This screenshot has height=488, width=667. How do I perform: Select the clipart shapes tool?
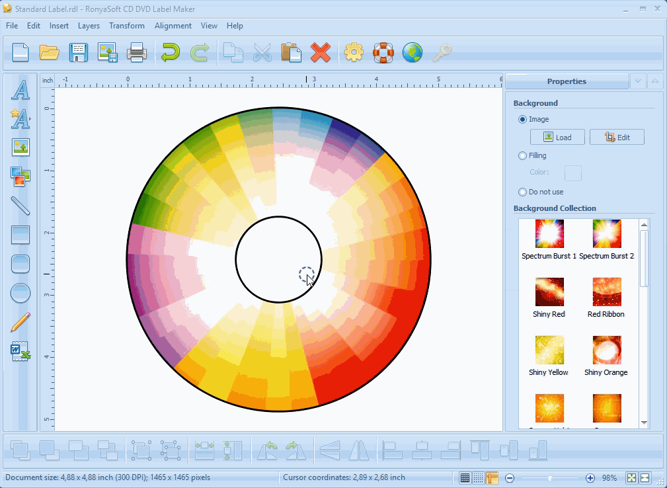(x=20, y=177)
